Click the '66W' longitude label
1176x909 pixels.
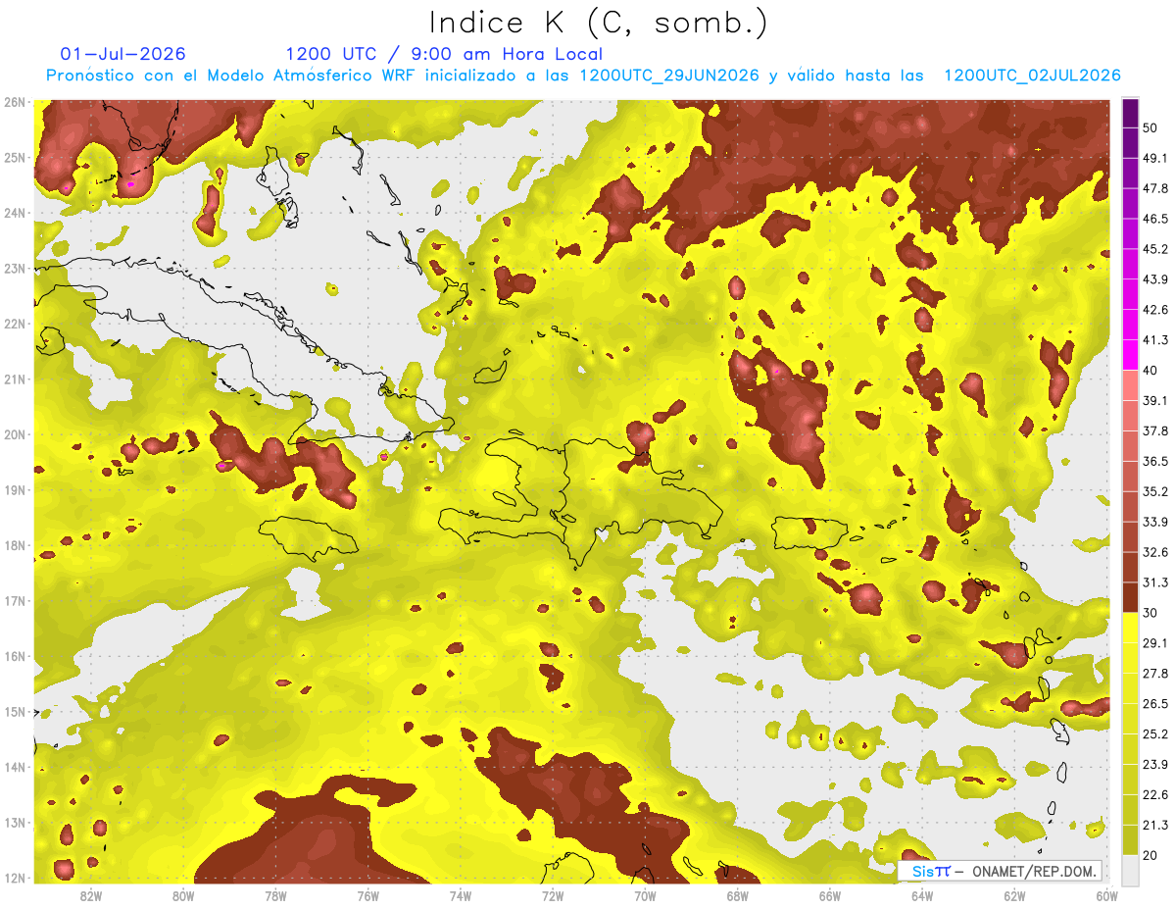coord(829,896)
